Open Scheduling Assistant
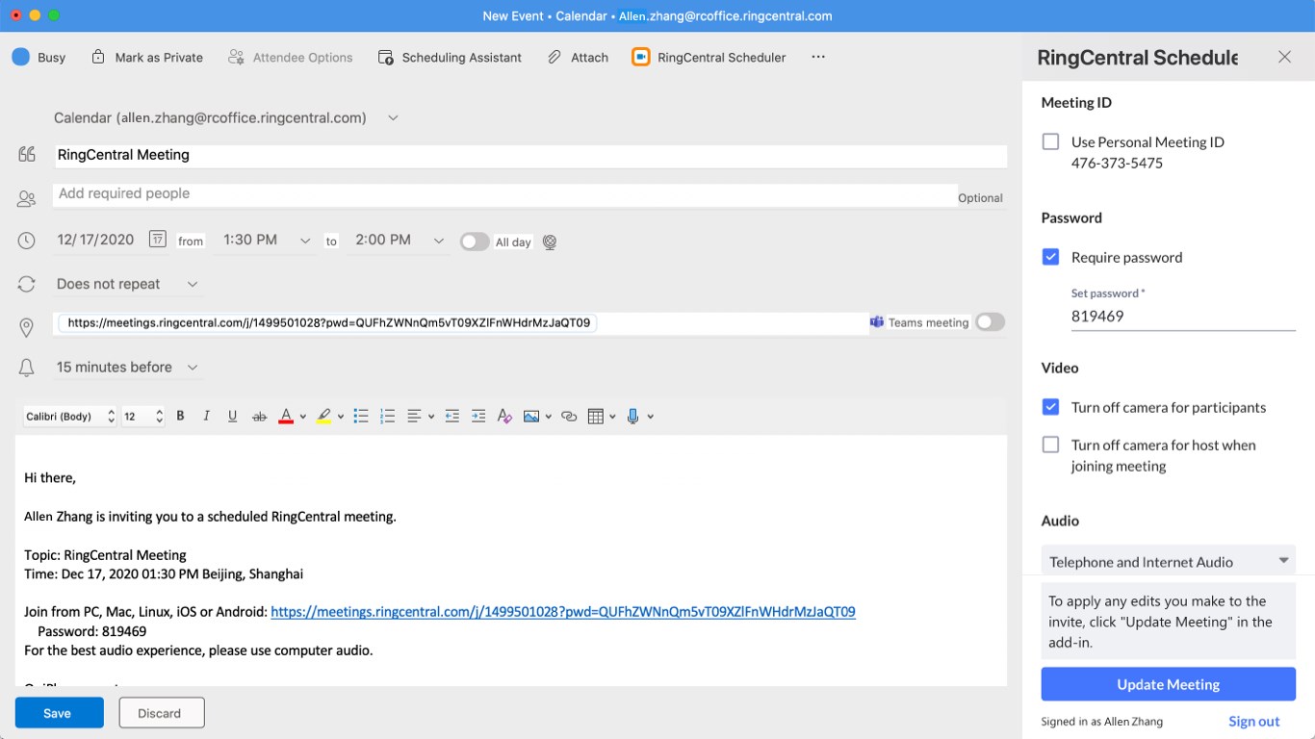1315x739 pixels. (451, 58)
